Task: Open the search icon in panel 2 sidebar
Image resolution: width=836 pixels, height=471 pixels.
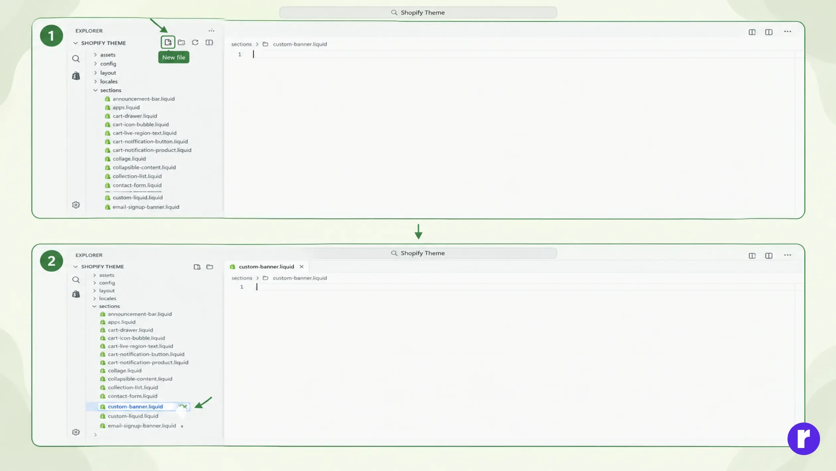Action: tap(76, 280)
